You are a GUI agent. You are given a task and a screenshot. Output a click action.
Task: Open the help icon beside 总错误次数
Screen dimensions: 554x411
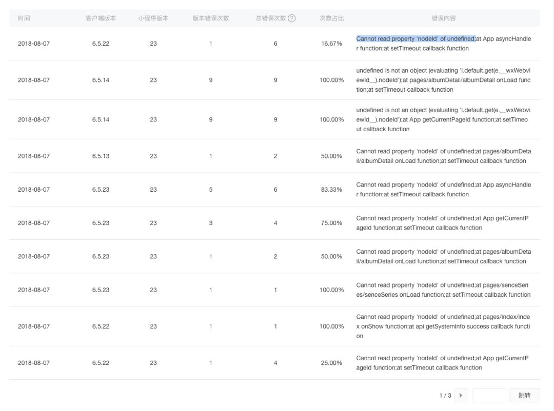[x=291, y=18]
